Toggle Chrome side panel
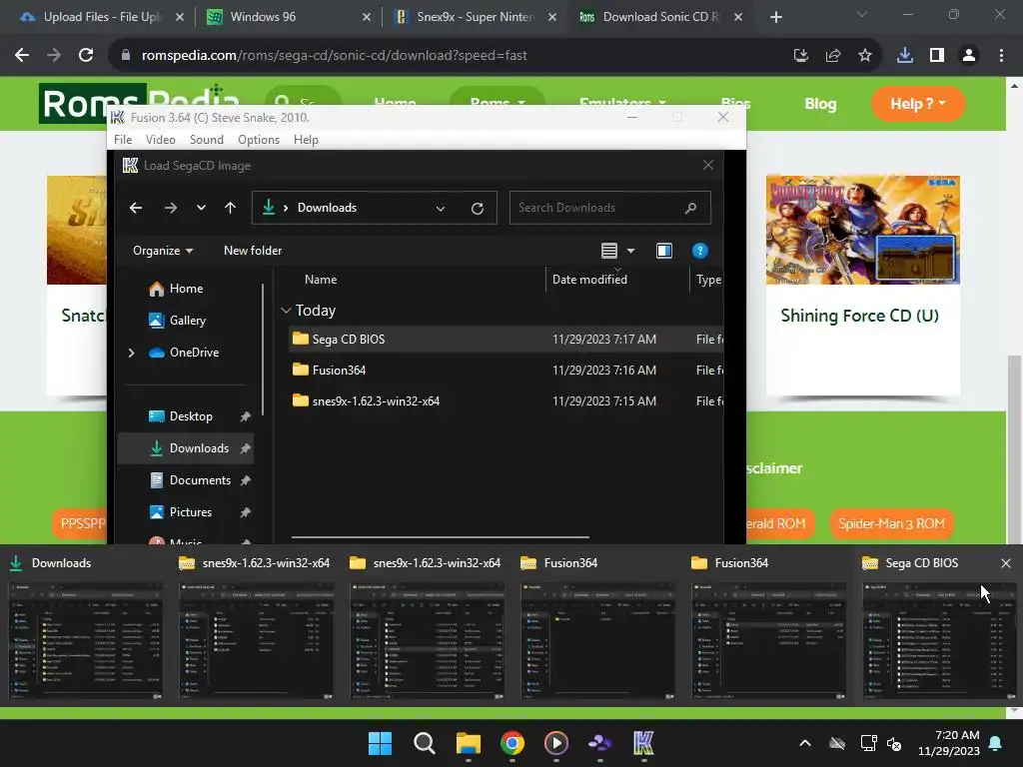 click(937, 56)
